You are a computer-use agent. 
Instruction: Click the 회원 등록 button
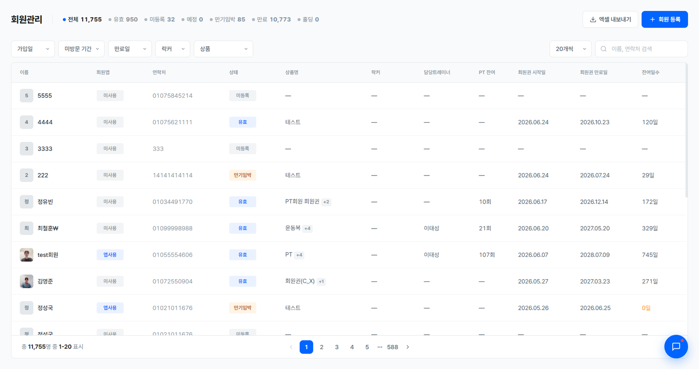coord(664,19)
